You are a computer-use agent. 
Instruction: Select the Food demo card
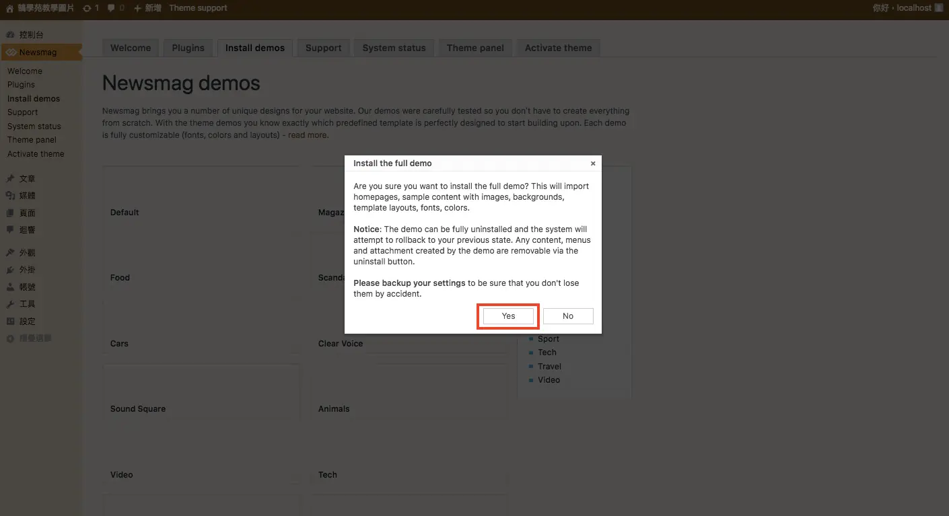click(x=201, y=261)
